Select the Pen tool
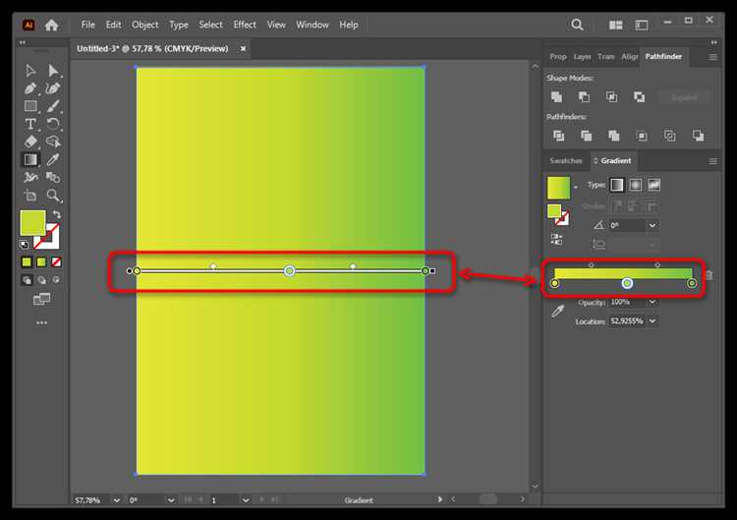 (x=30, y=88)
